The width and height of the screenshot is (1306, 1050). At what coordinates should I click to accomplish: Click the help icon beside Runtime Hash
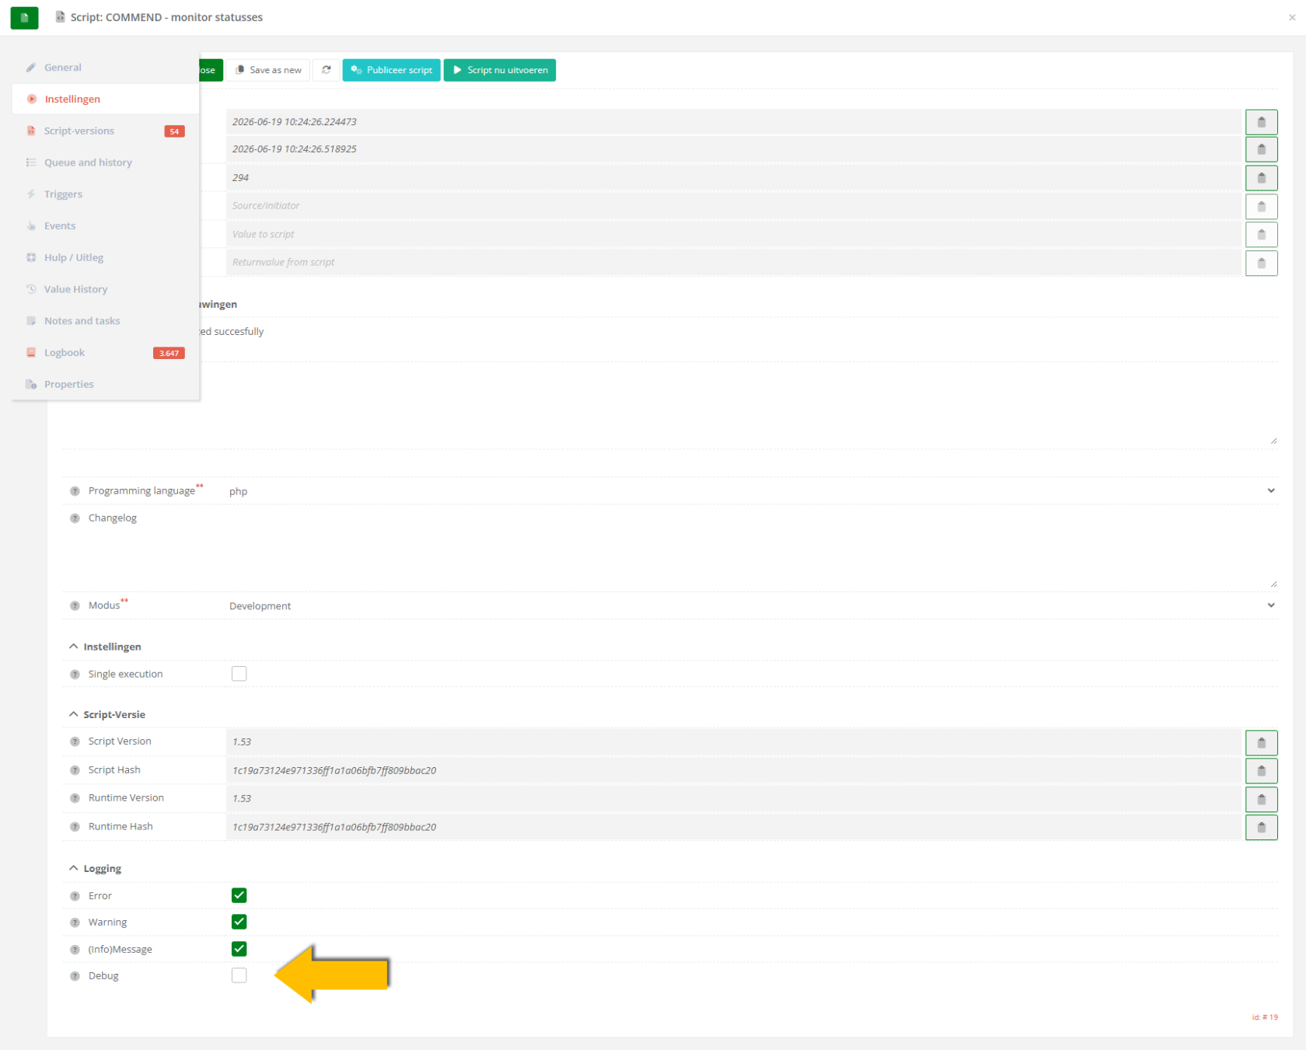pyautogui.click(x=75, y=827)
